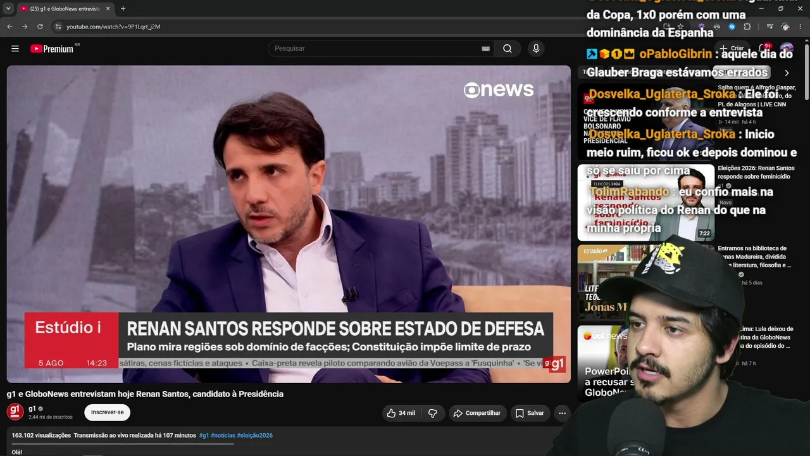Open the g1 channel name link
Viewport: 810px width, 456px height.
(x=32, y=408)
